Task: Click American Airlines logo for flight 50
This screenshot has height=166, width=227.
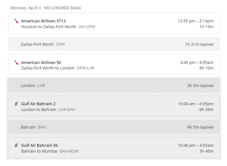Action: (16, 62)
